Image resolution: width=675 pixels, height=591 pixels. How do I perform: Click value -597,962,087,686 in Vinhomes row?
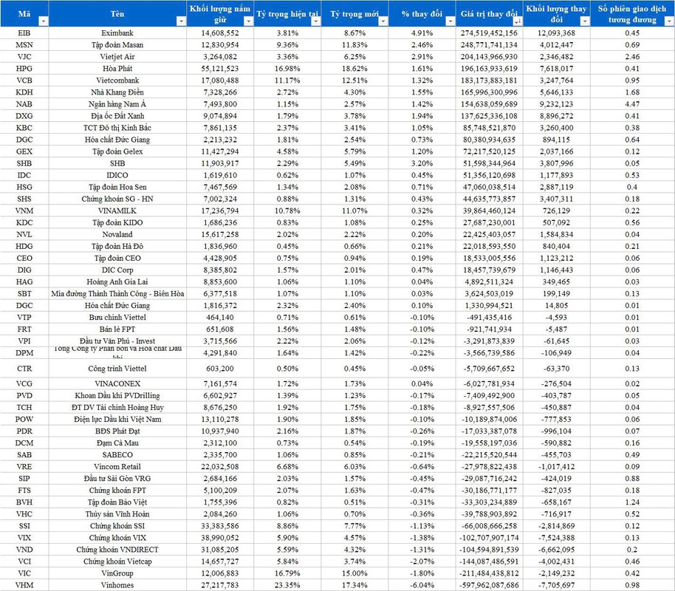click(x=490, y=585)
